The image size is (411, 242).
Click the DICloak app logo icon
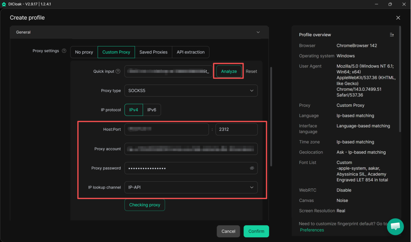point(4,4)
